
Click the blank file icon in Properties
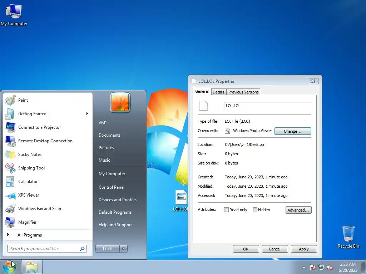[203, 106]
